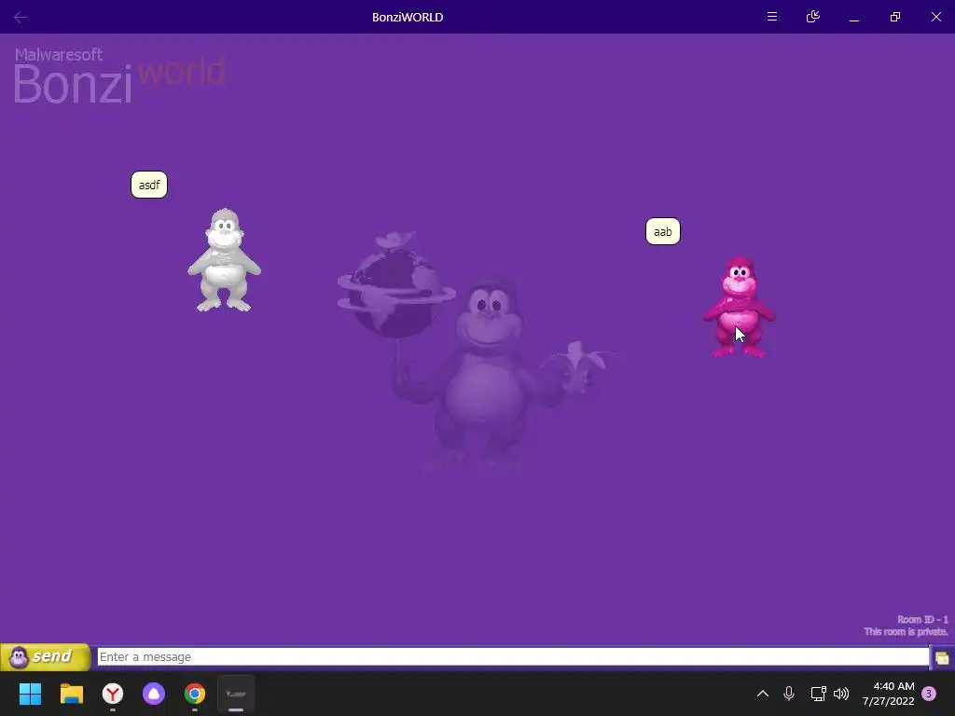955x716 pixels.
Task: Open Google Chrome from the taskbar
Action: click(195, 694)
